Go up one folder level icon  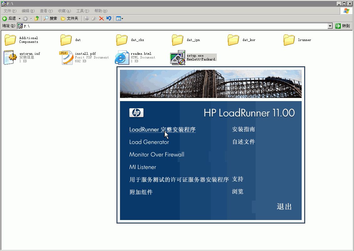37,18
